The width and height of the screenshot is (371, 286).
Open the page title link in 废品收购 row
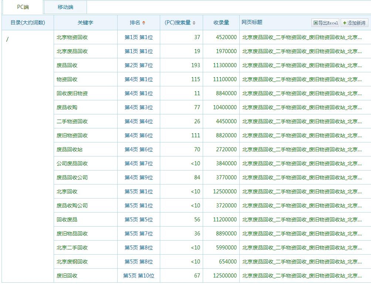coord(302,107)
